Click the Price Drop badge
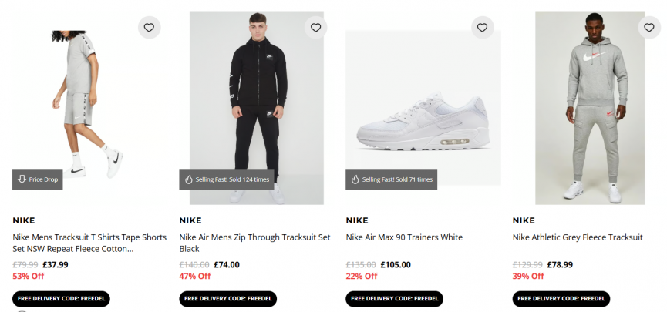This screenshot has width=667, height=312. coord(38,179)
